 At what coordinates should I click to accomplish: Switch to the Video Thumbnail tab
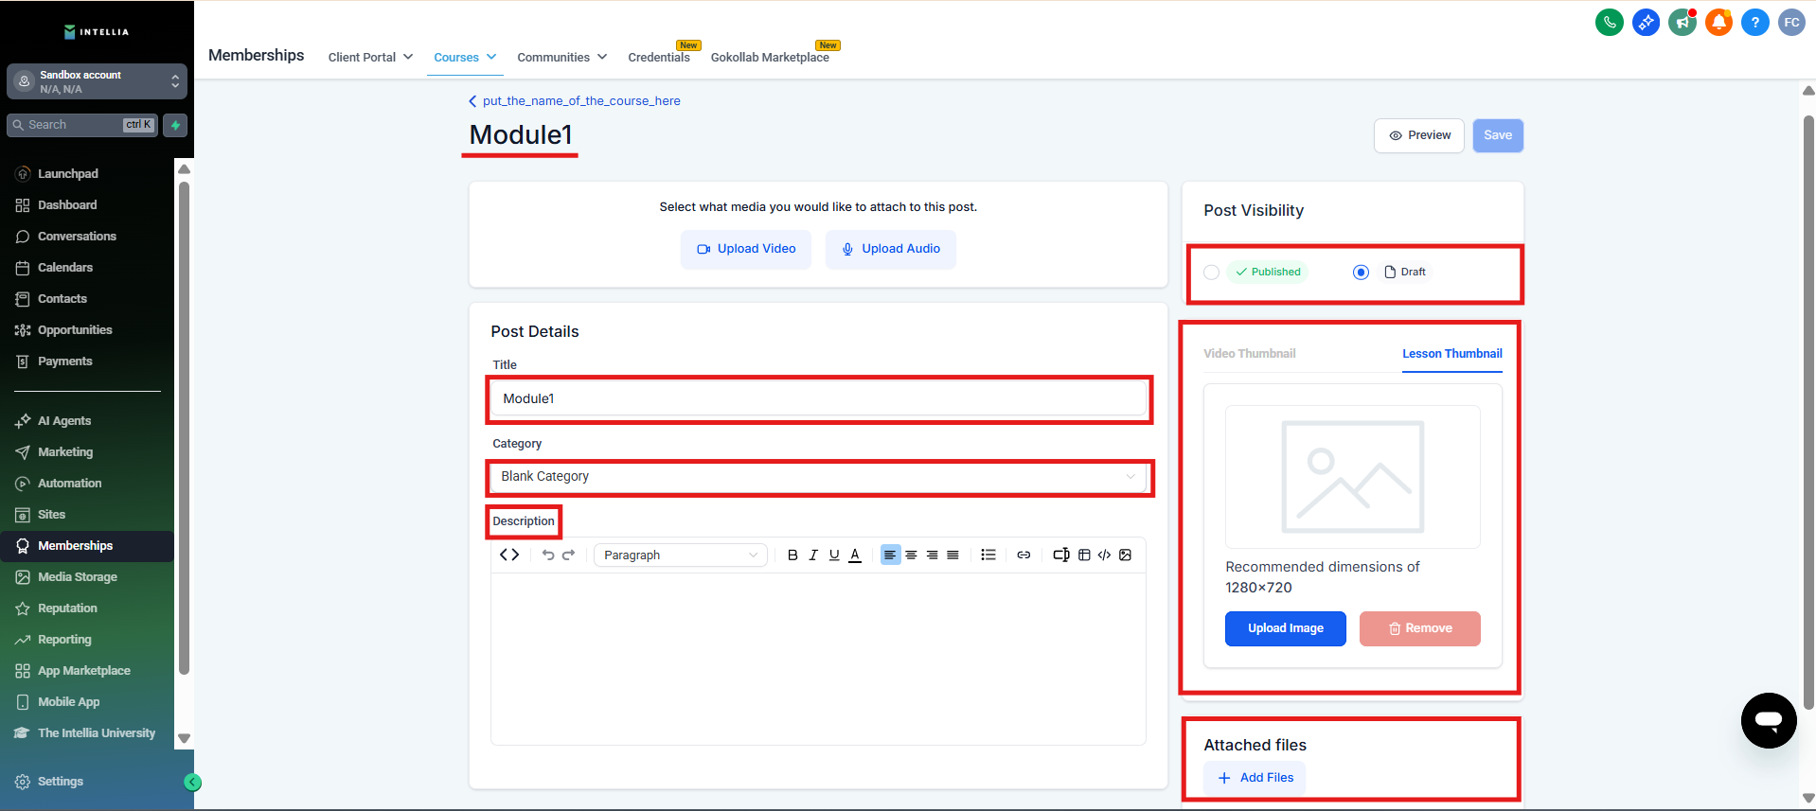pos(1249,354)
